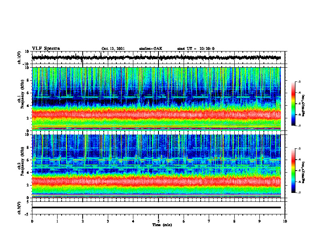Viewport: 321px width, 248px height.
Task: Click the 'station=GAK' label
Action: click(151, 49)
